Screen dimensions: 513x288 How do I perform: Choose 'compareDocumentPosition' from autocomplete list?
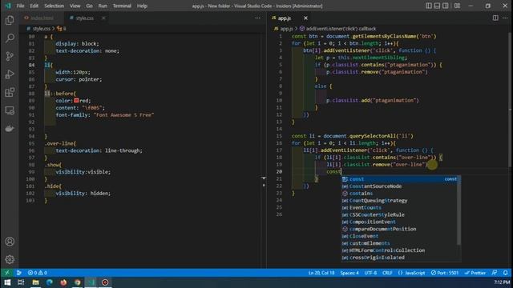click(399, 229)
